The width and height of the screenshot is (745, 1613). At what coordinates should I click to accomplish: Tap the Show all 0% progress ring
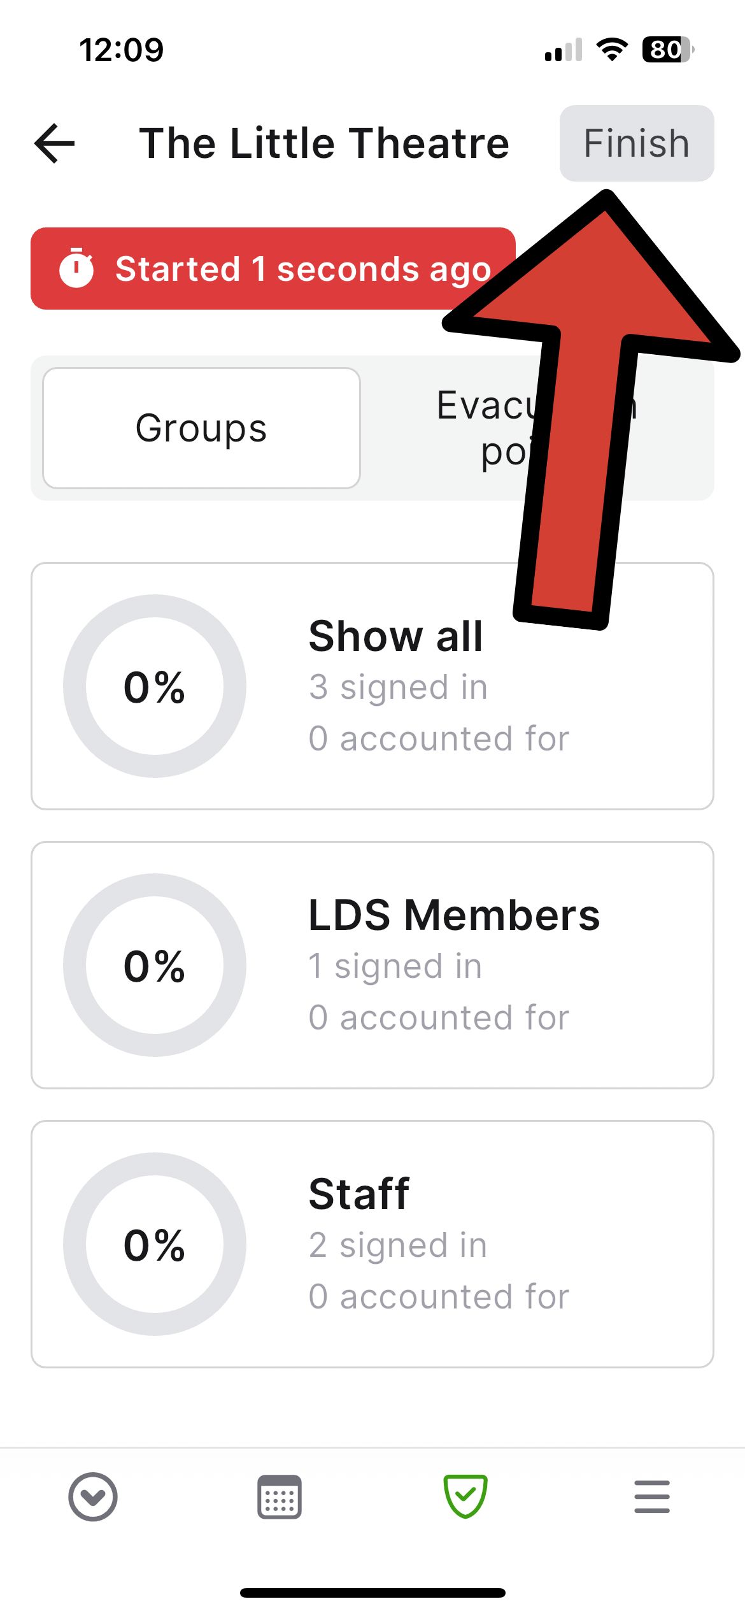tap(155, 686)
